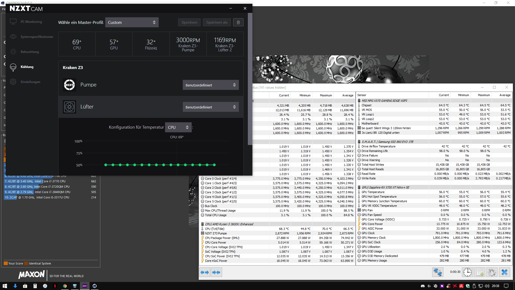The width and height of the screenshot is (515, 290).
Task: Expand the Pumpe Benutzerdefiniert dropdown
Action: 211,85
